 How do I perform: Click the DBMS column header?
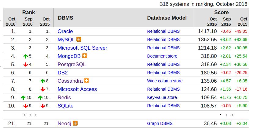click(65, 18)
